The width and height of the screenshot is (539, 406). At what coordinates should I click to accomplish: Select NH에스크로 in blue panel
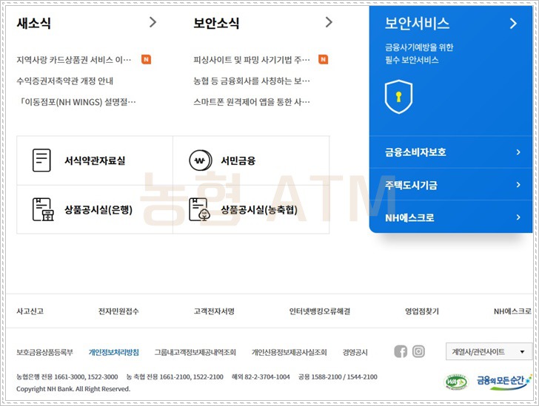(409, 217)
